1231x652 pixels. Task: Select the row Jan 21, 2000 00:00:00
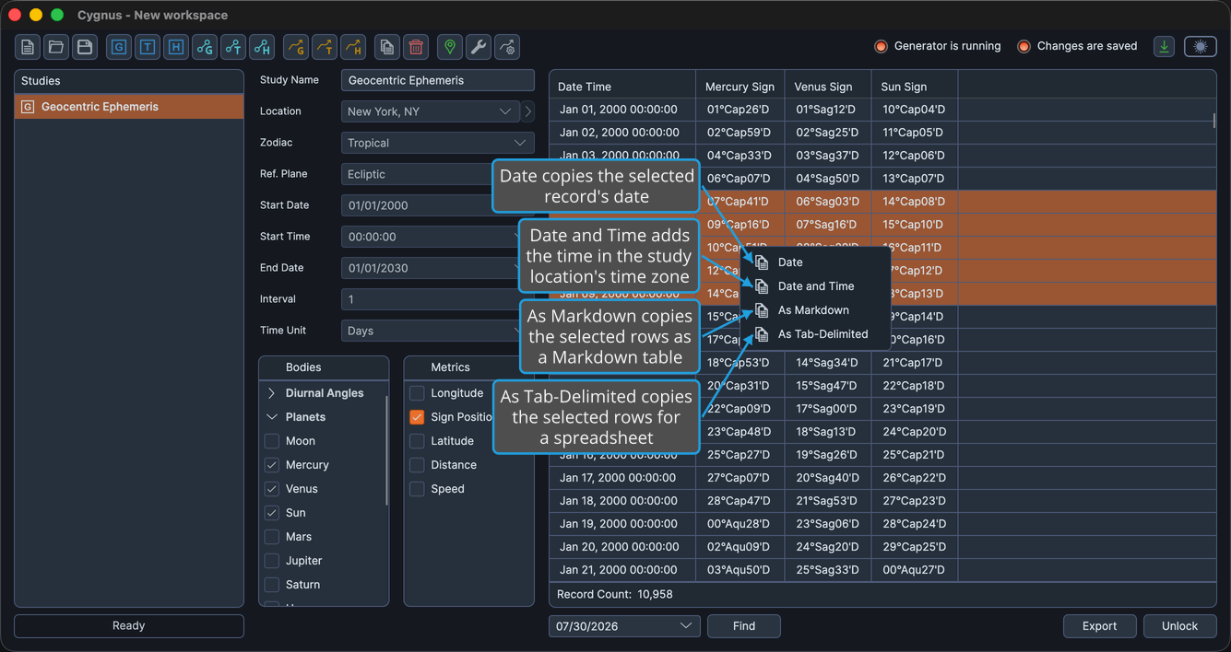pos(882,570)
